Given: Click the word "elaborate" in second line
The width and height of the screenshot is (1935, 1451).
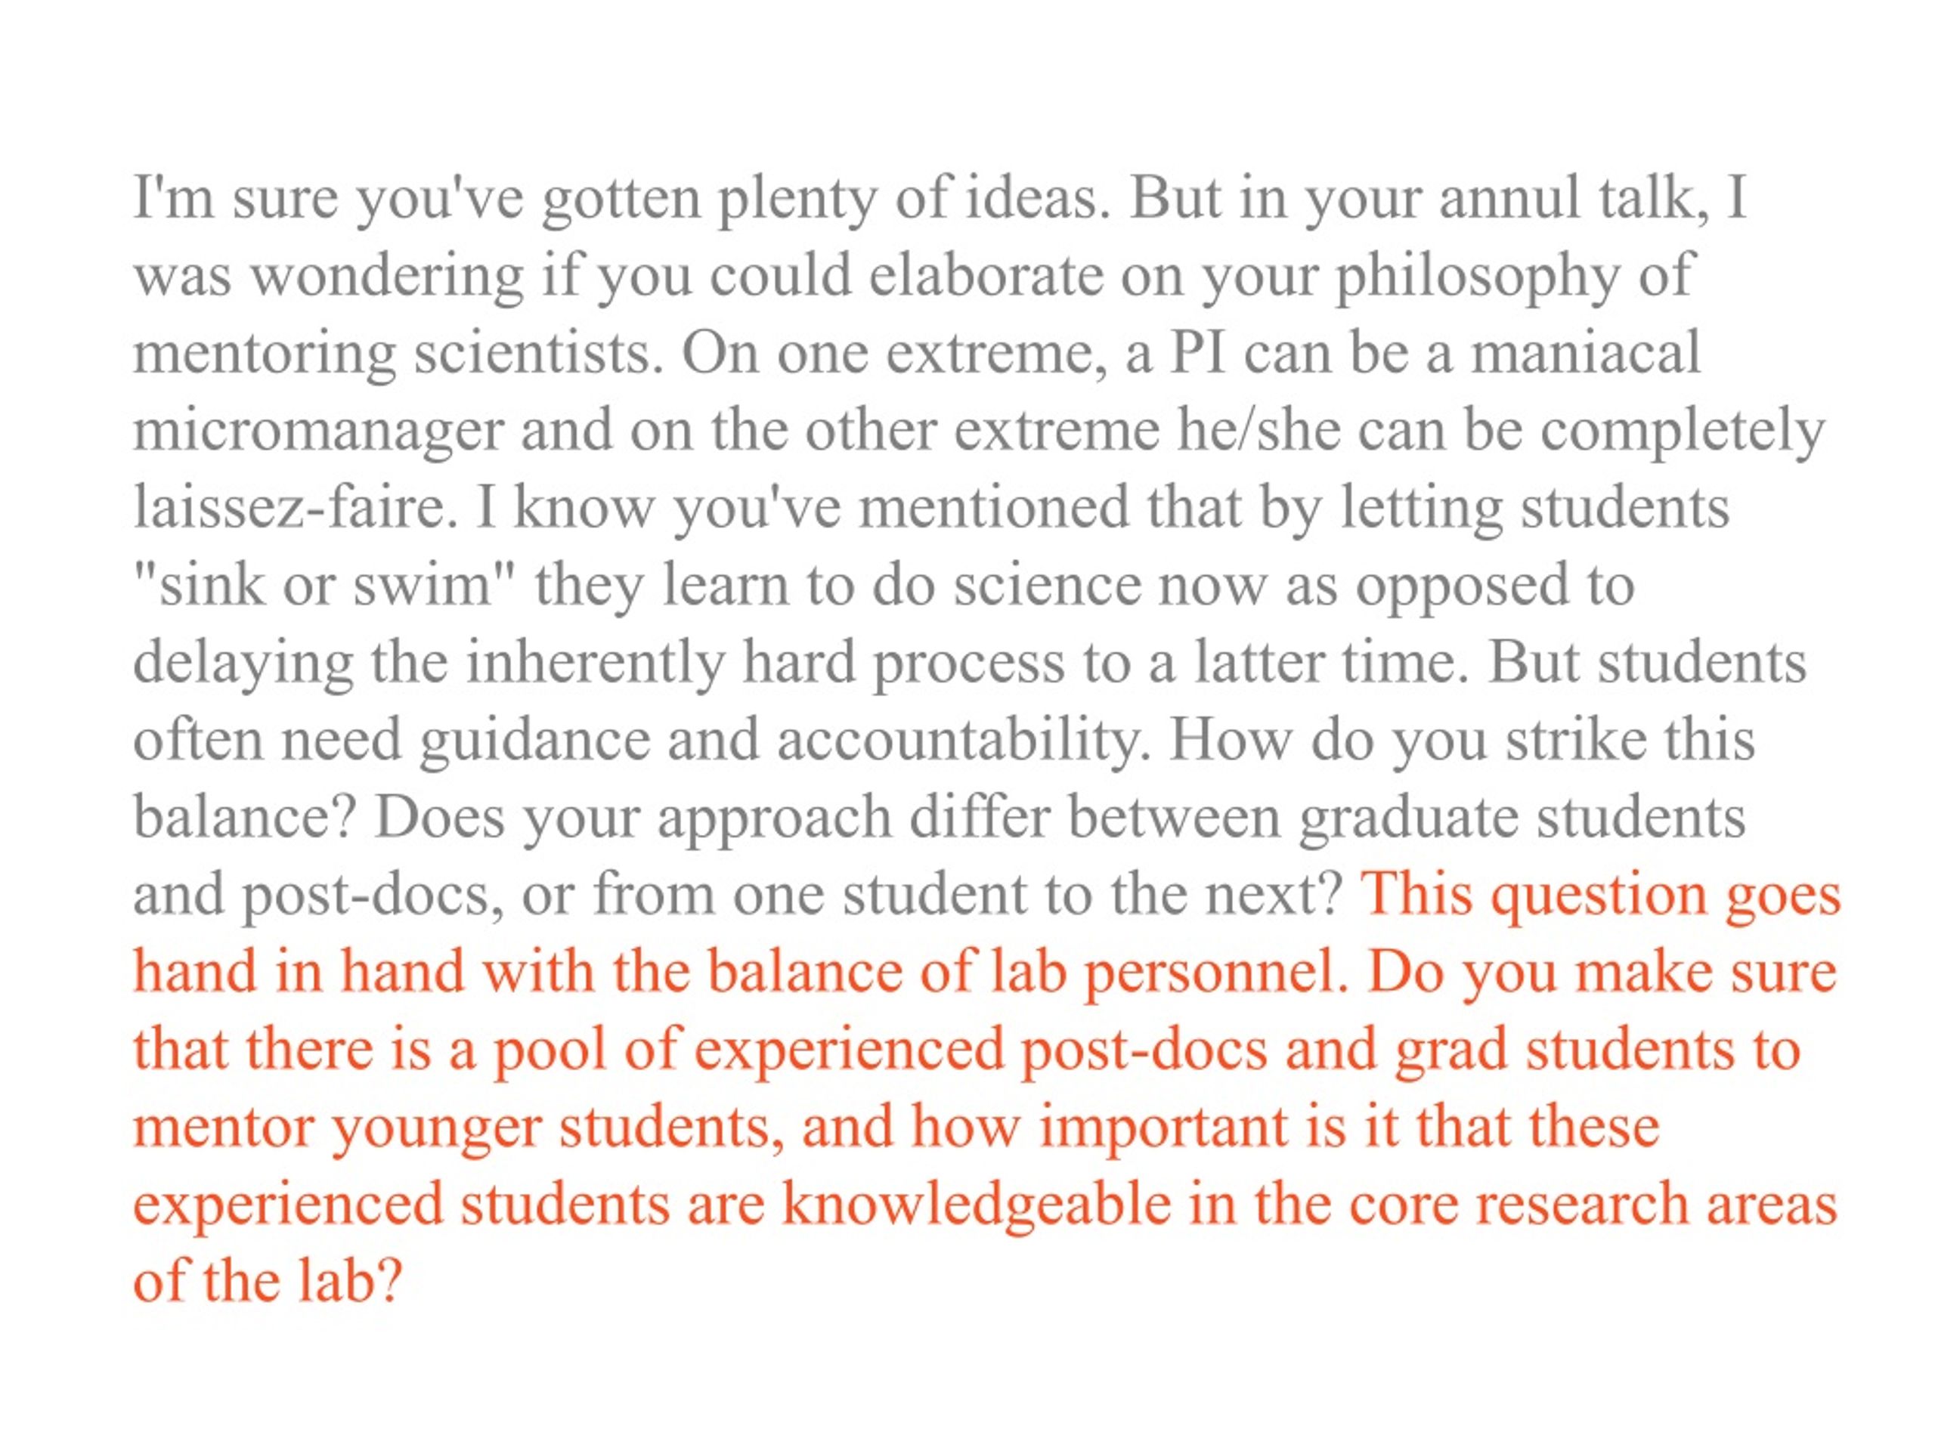Looking at the screenshot, I should pos(986,276).
